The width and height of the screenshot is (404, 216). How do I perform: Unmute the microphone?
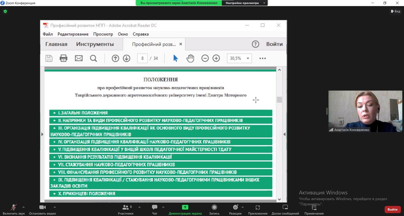tap(13, 207)
